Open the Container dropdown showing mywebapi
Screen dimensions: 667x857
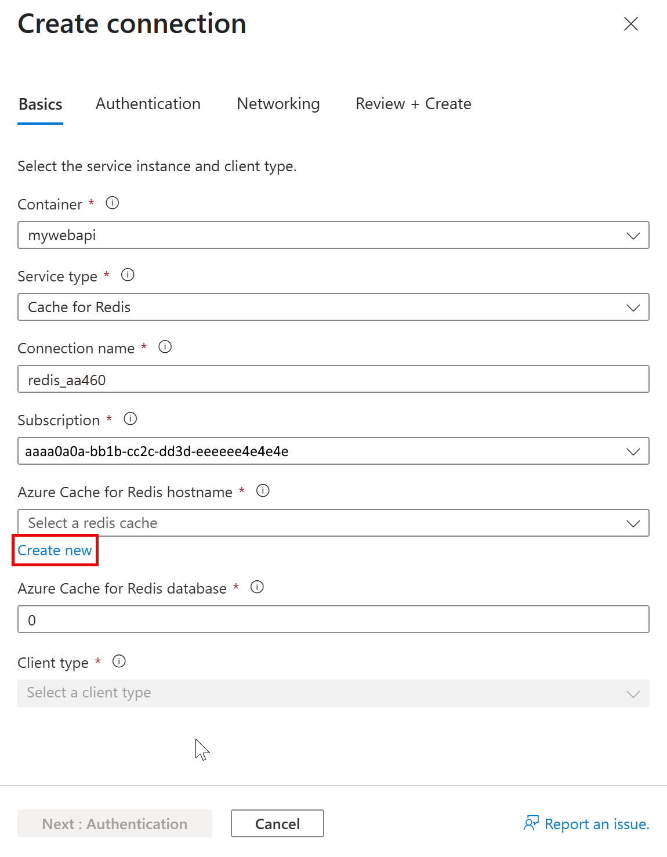click(x=333, y=235)
